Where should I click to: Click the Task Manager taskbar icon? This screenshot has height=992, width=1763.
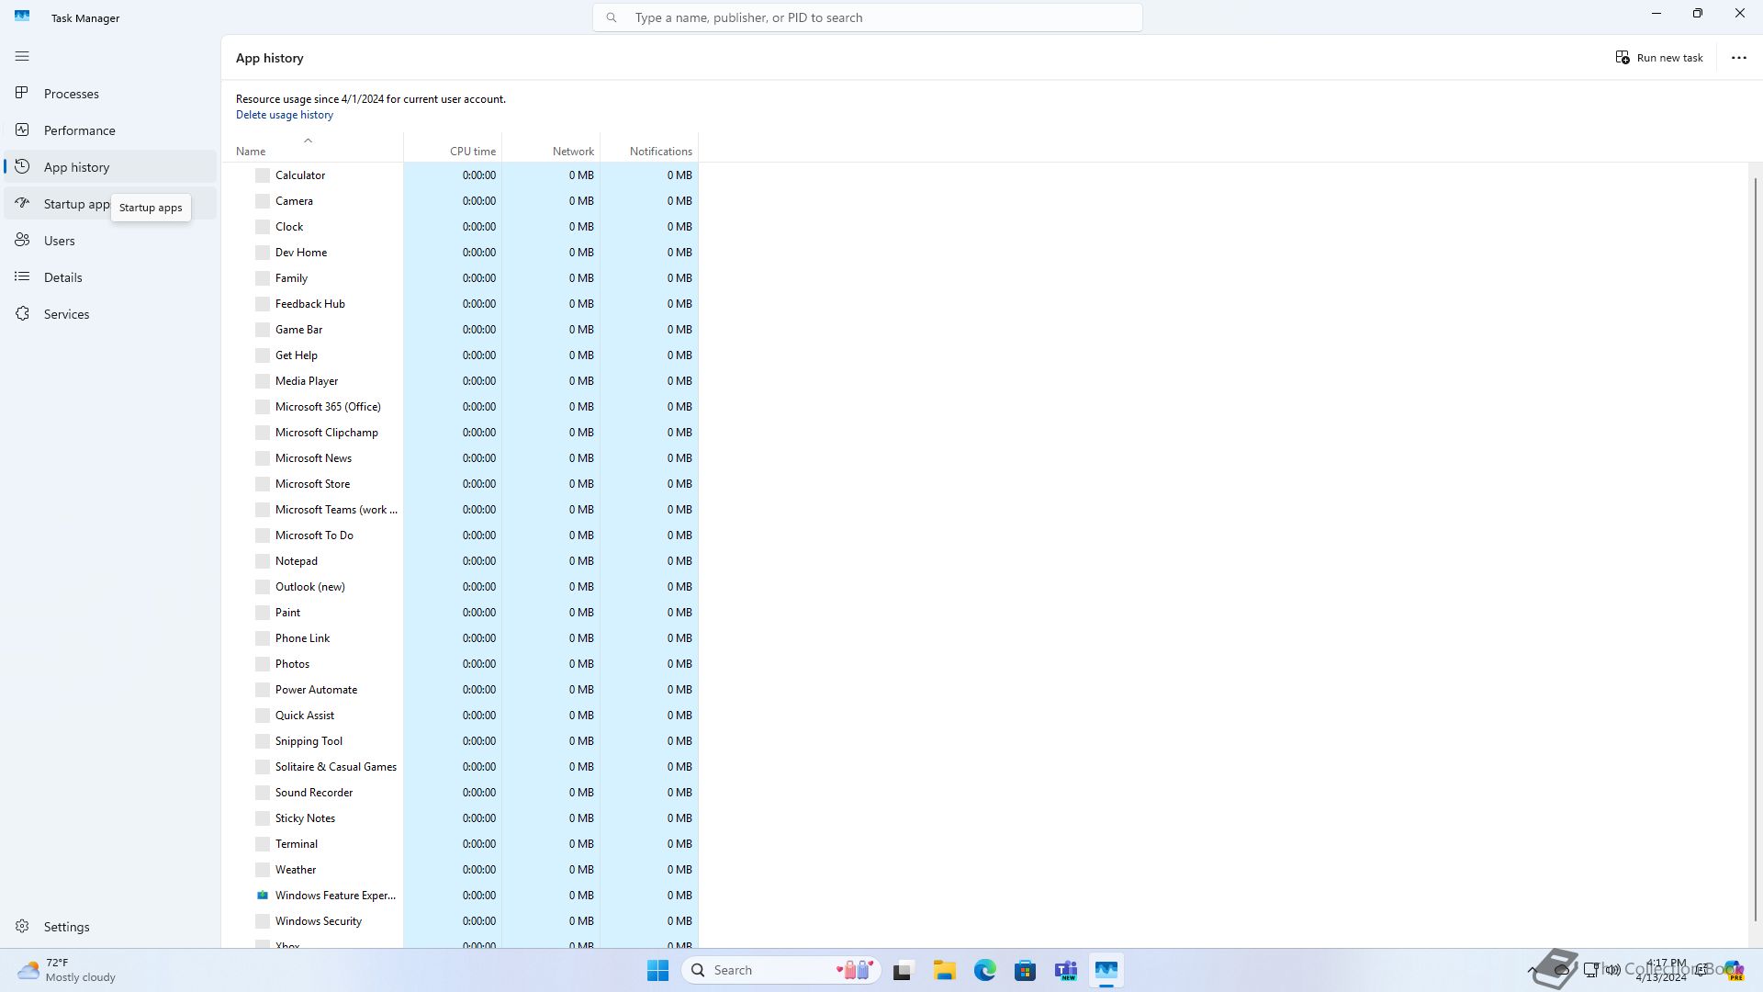[1106, 970]
